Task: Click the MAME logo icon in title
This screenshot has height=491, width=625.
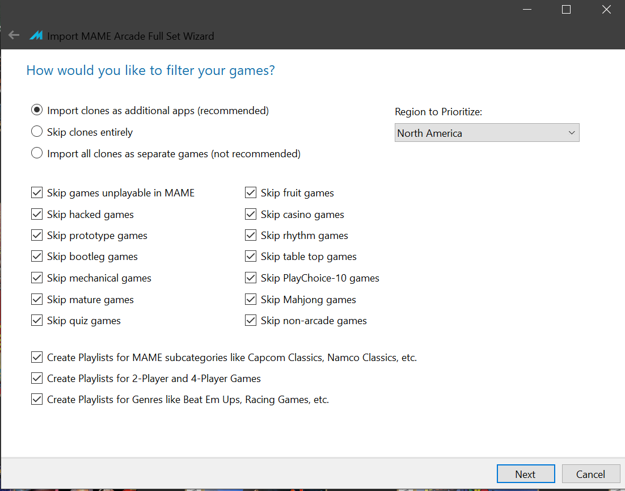Action: 36,36
